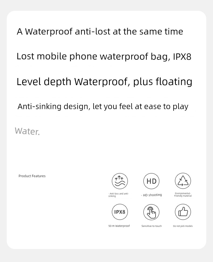
Task: Click the 'Lost mobile phone waterproof bag' line
Action: 104,56
